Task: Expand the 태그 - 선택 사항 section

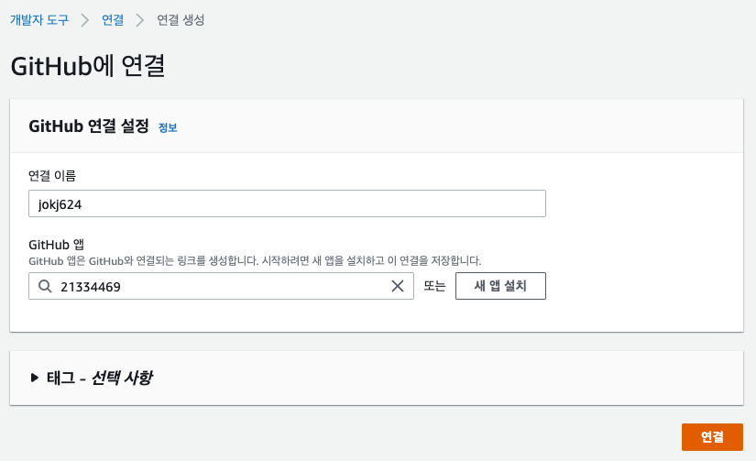Action: point(92,378)
